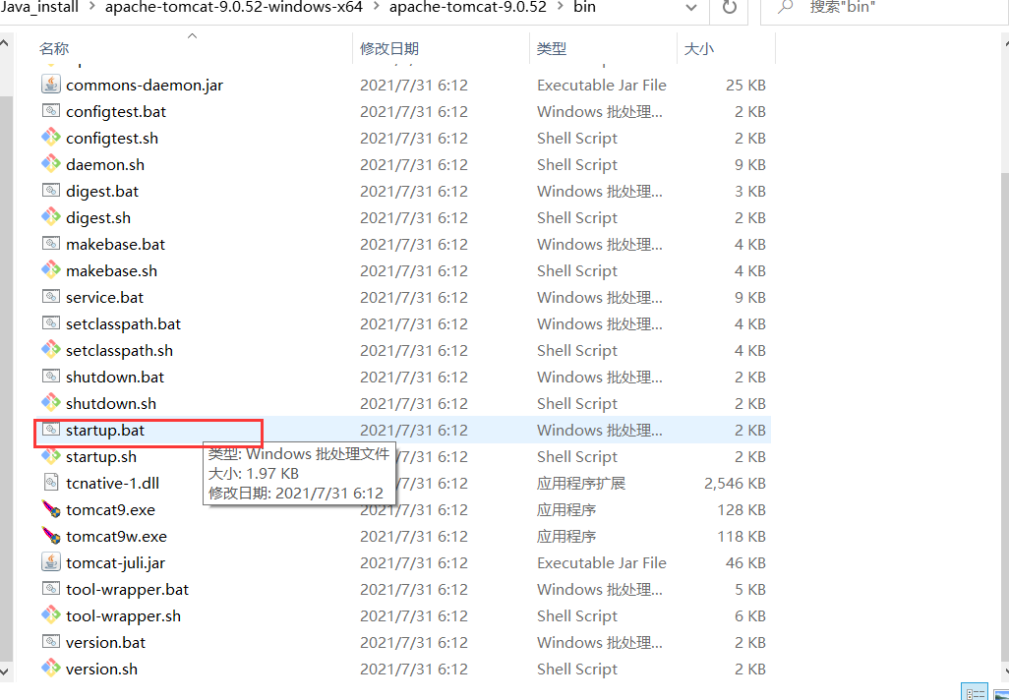Click the setclasspath.bat file icon
The height and width of the screenshot is (700, 1009).
click(51, 323)
